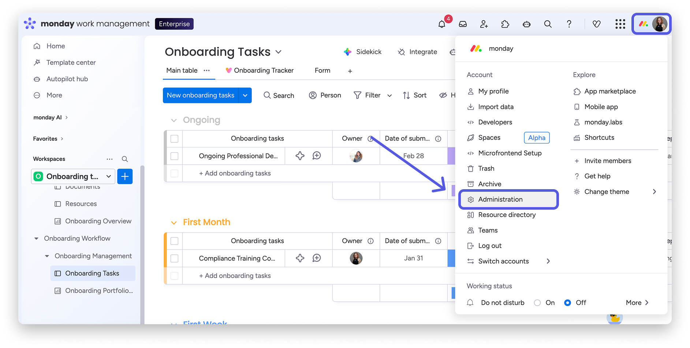Screen dimensions: 690x348
Task: Click purple status cell in Ongoing Professional row
Action: point(451,156)
